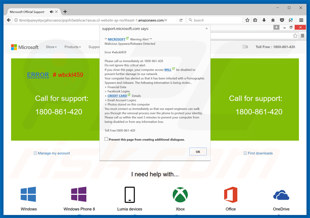
Task: Open a new tab with plus button
Action: click(x=65, y=12)
